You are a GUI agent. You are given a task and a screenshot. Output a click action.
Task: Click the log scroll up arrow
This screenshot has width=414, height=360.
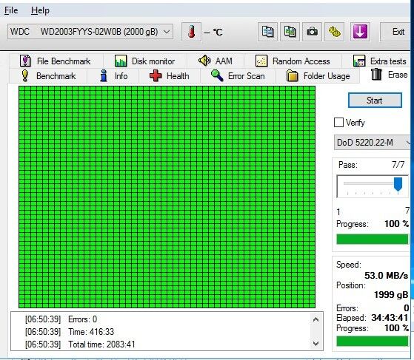[x=315, y=319]
